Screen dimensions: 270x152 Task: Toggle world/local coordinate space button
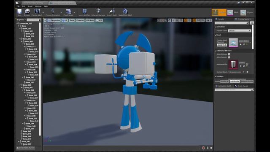[x=170, y=20]
